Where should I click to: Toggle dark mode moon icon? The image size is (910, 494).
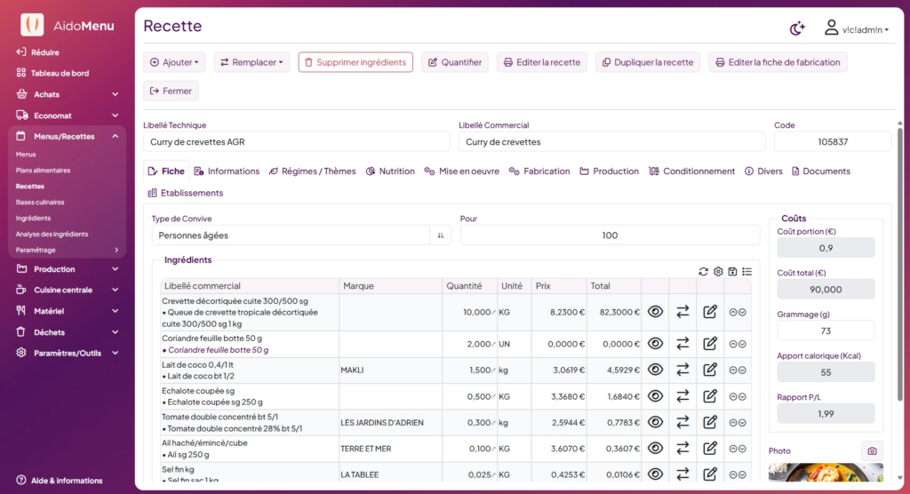coord(797,28)
